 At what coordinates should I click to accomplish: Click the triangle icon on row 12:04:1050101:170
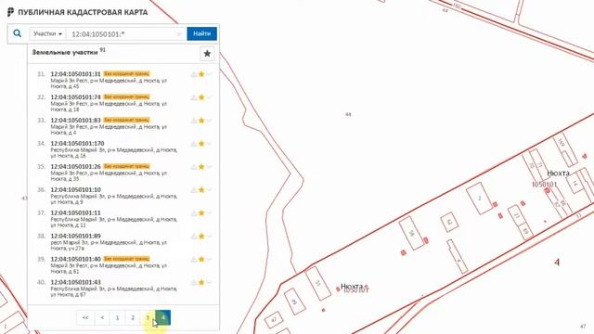[x=194, y=144]
